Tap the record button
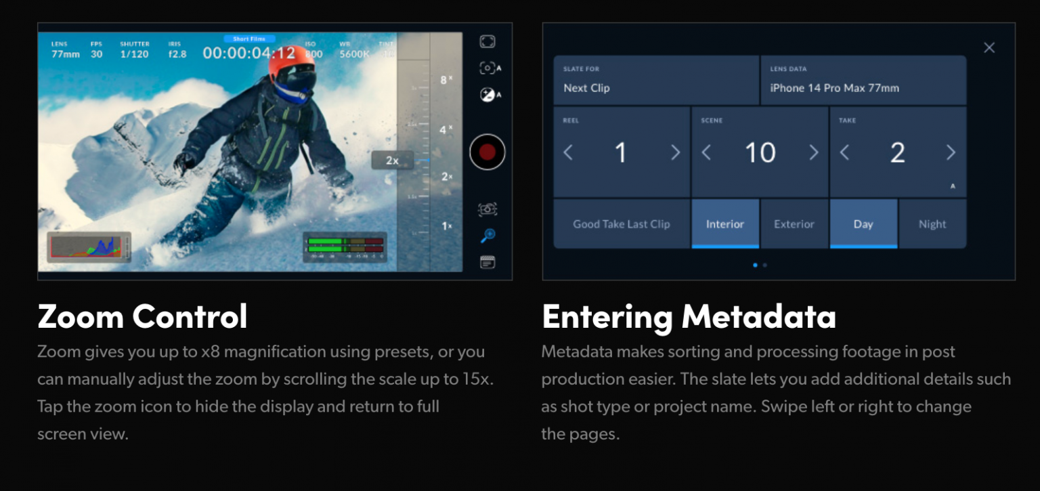The width and height of the screenshot is (1040, 491). click(487, 152)
